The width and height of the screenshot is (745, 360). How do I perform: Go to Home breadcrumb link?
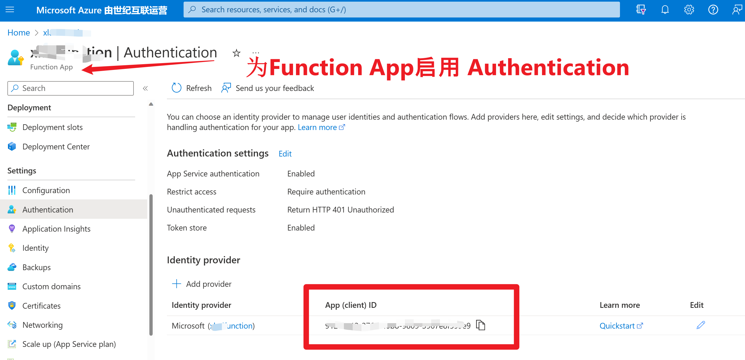(19, 33)
